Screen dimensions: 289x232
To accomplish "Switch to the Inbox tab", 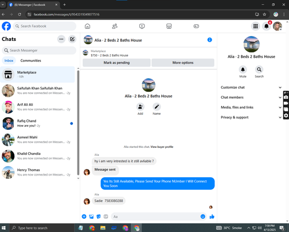I will click(9, 61).
